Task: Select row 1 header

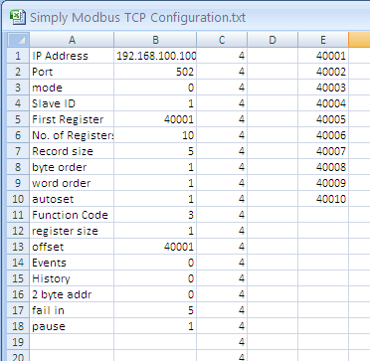Action: coord(18,56)
